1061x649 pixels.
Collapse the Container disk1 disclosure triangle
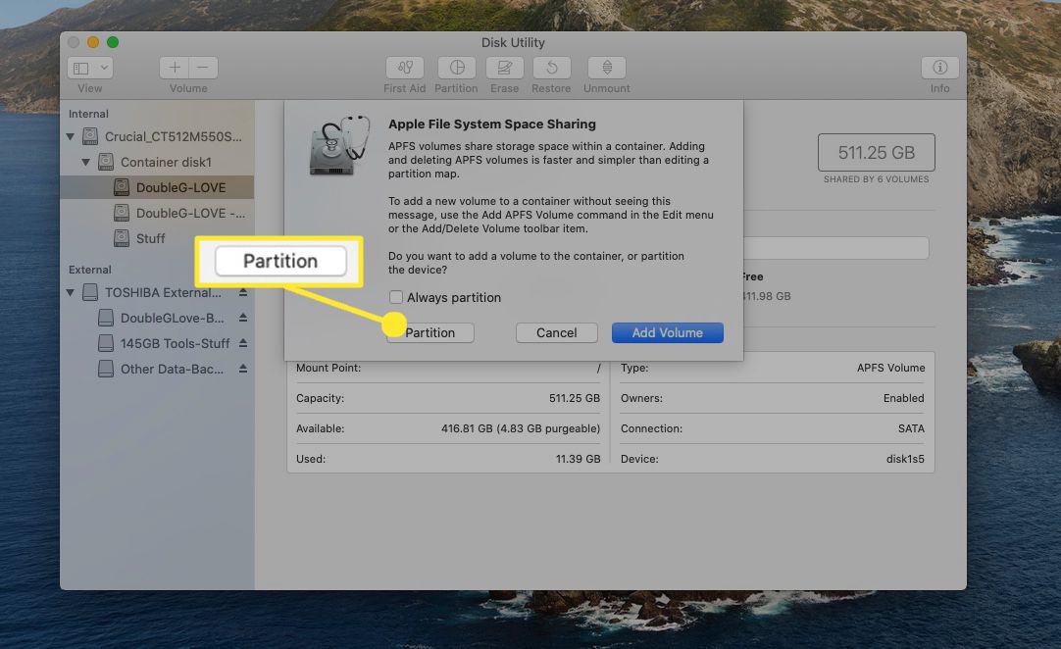click(x=86, y=163)
